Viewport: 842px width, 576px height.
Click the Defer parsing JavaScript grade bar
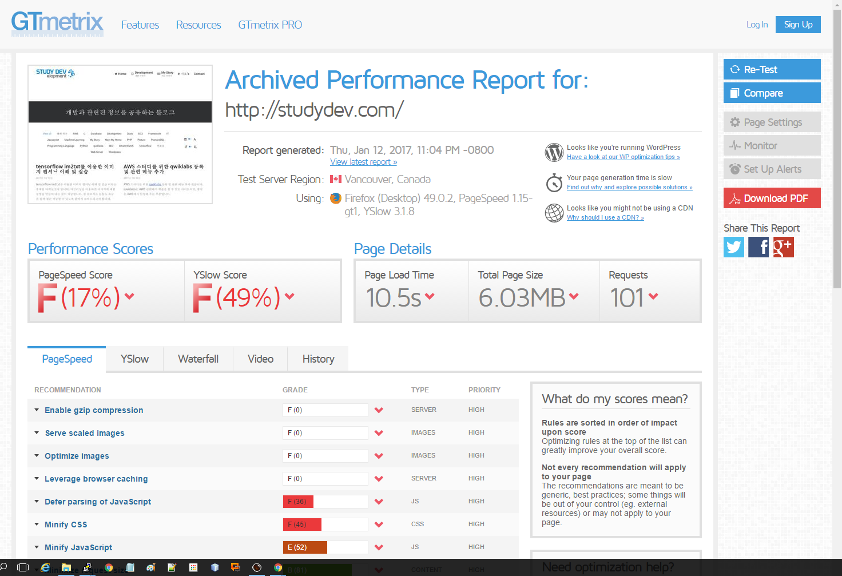coord(325,502)
